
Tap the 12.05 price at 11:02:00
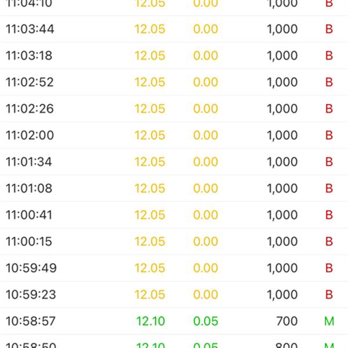[150, 135]
